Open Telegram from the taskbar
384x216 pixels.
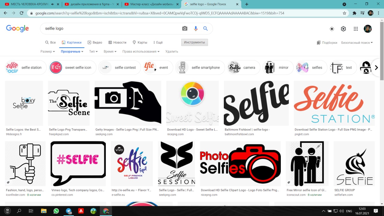69,211
